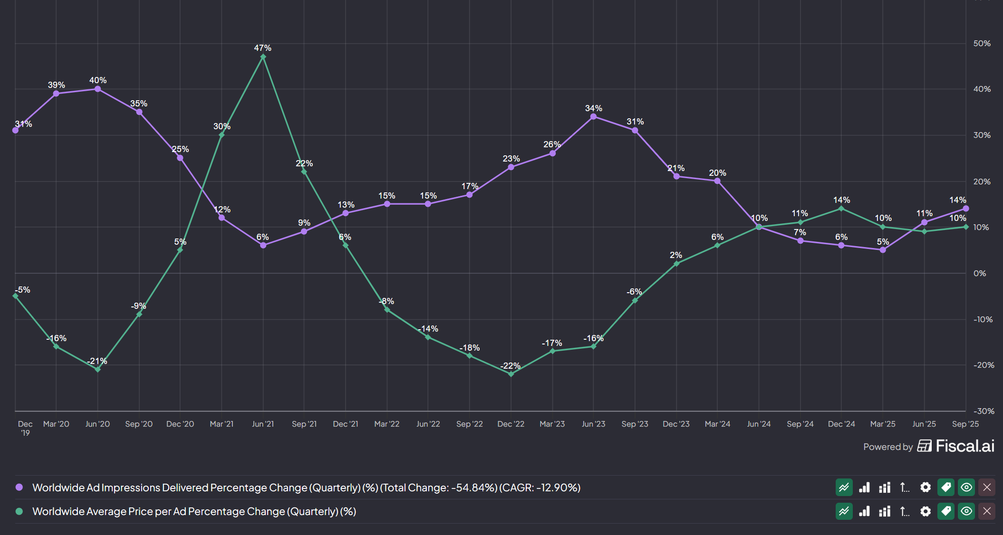The image size is (1003, 535).
Task: Select line chart type for Ad Impressions series
Action: point(844,487)
